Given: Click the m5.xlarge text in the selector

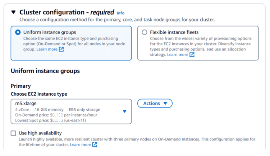Looking at the screenshot, I should [26, 104].
